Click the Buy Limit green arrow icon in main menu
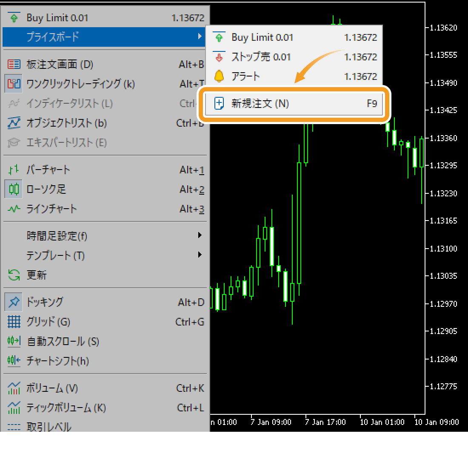468x453 pixels. pyautogui.click(x=14, y=18)
